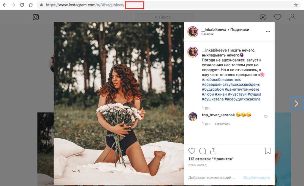Open the post options three-dot menu

[268, 31]
